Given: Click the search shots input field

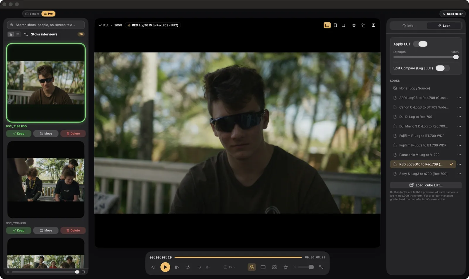Looking at the screenshot, I should pos(46,25).
